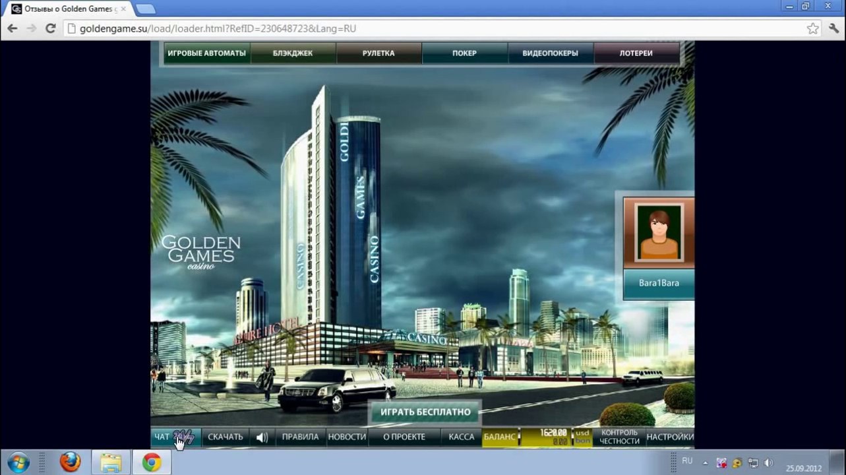Image resolution: width=846 pixels, height=475 pixels.
Task: Click the player avatar picture
Action: (659, 232)
